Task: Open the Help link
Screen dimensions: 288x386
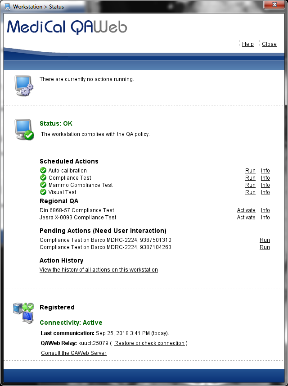Action: tap(247, 44)
